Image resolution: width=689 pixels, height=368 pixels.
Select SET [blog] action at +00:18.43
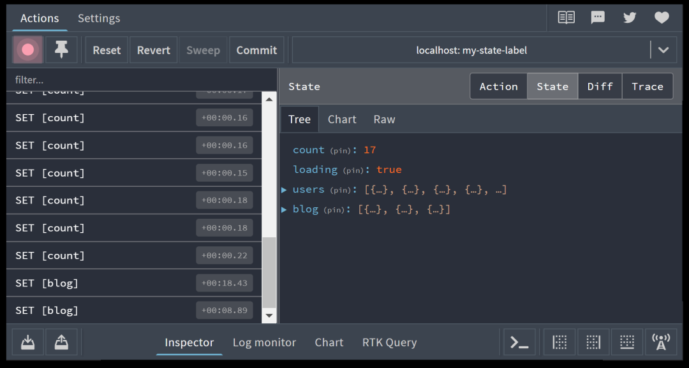click(134, 283)
